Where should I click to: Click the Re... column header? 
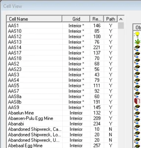[x=97, y=19]
